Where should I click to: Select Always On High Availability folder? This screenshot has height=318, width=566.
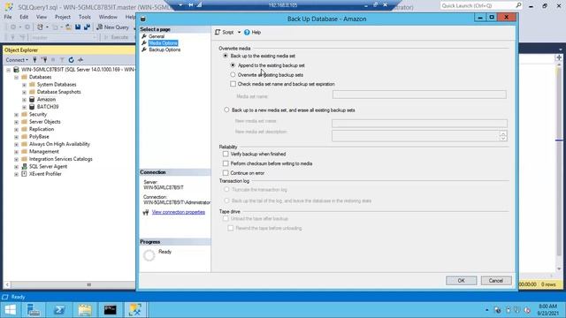click(59, 144)
